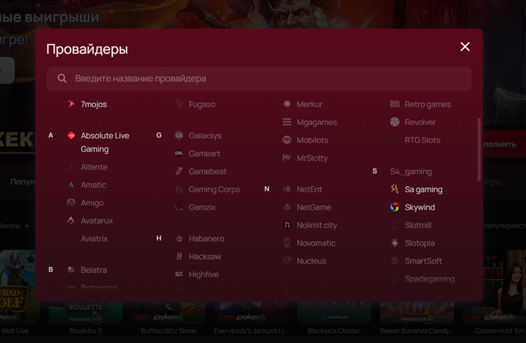526x343 pixels.
Task: Click the Mgagames logo icon
Action: (x=287, y=122)
